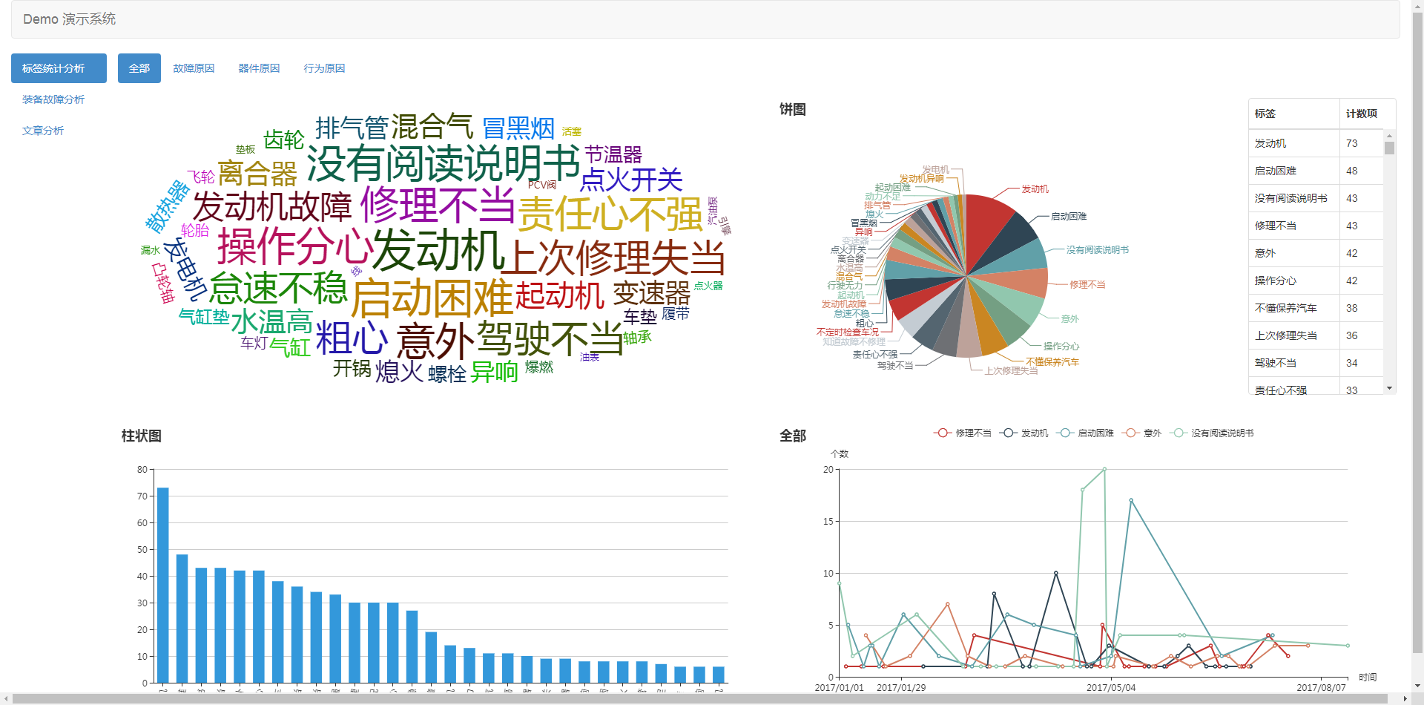Click the tallest bar in the 柱状图
This screenshot has height=705, width=1424.
click(x=163, y=585)
